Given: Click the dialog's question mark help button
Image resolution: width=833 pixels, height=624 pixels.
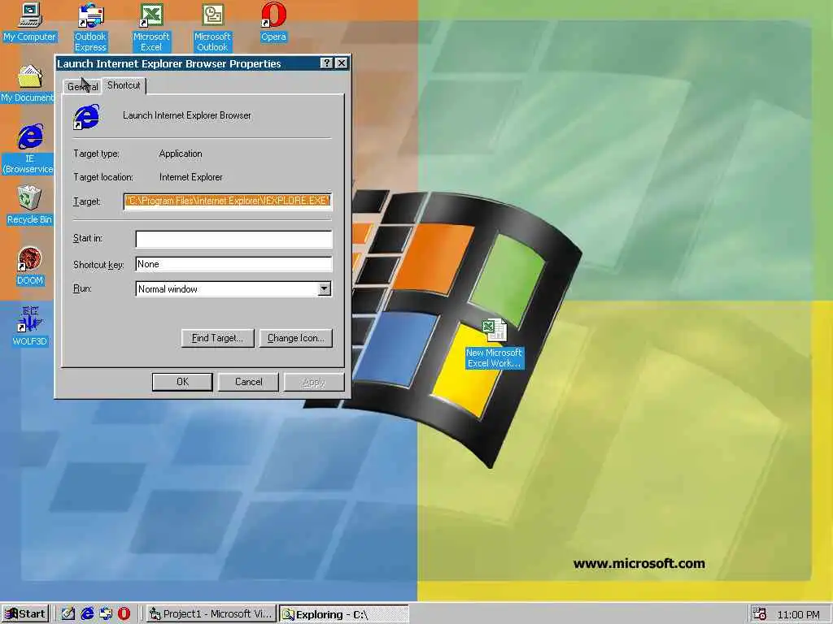Looking at the screenshot, I should click(x=327, y=63).
